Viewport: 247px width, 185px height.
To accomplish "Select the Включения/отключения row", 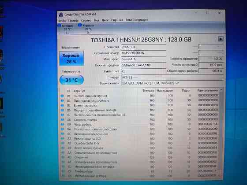I will [140, 134].
